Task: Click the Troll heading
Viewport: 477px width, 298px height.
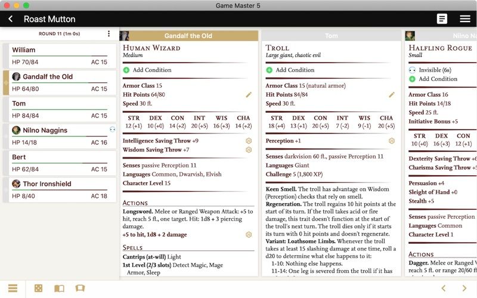Action: (x=277, y=48)
